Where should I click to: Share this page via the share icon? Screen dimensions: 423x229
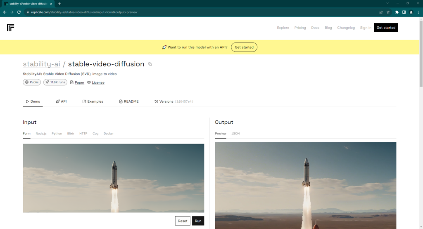click(x=381, y=12)
